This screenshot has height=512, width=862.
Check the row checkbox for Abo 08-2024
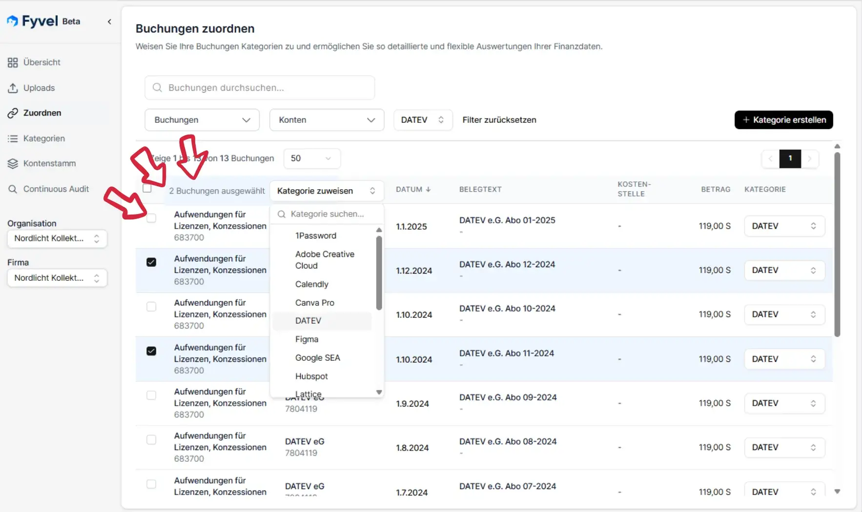[151, 440]
